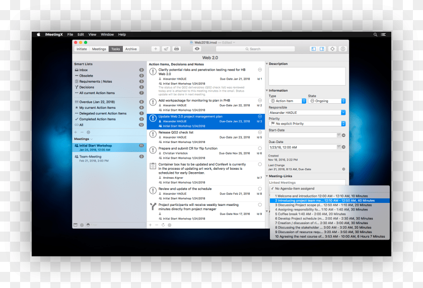423x288 pixels.
Task: Toggle the eye preview icon in toolbar
Action: click(x=197, y=49)
